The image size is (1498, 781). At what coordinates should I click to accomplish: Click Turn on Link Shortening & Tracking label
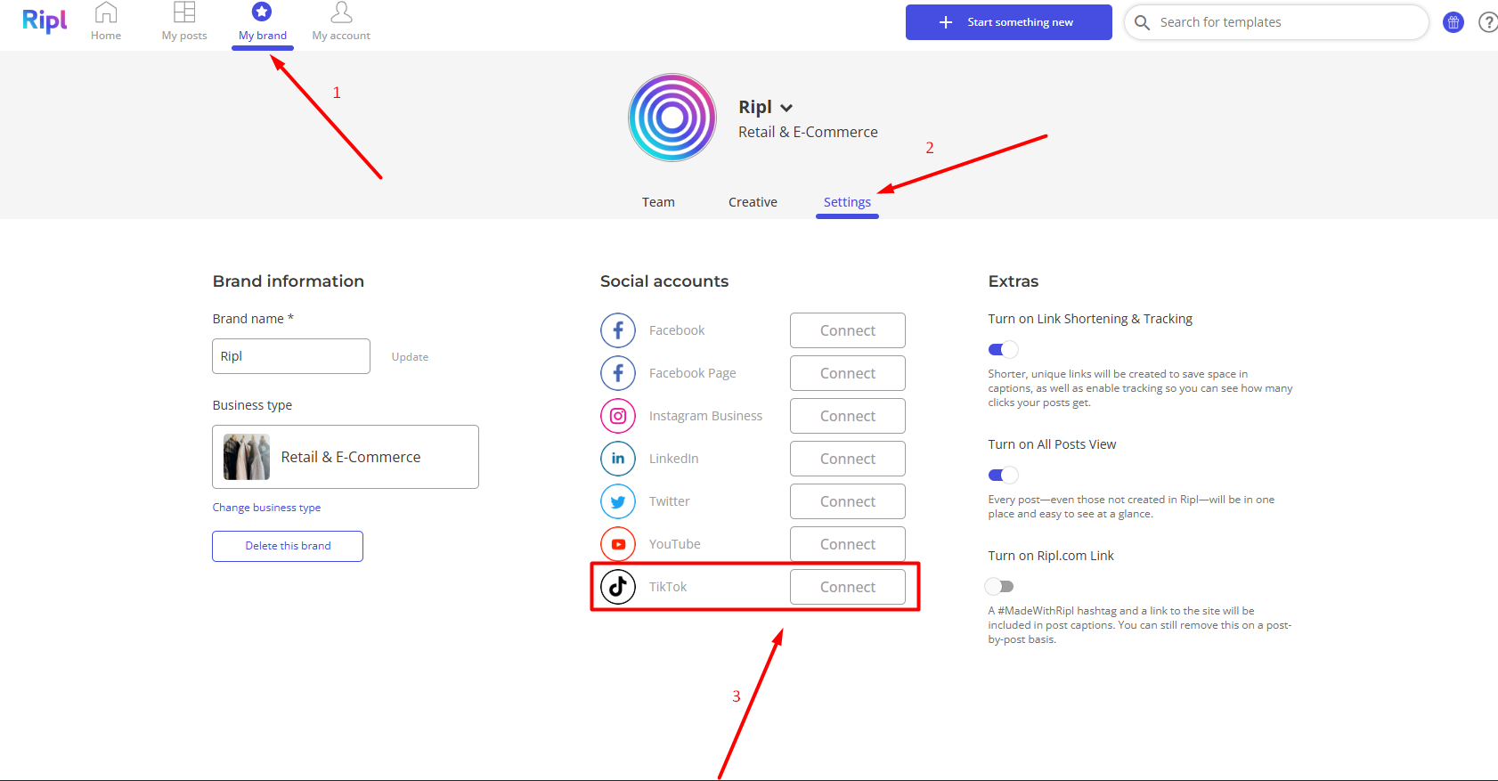pyautogui.click(x=1090, y=319)
